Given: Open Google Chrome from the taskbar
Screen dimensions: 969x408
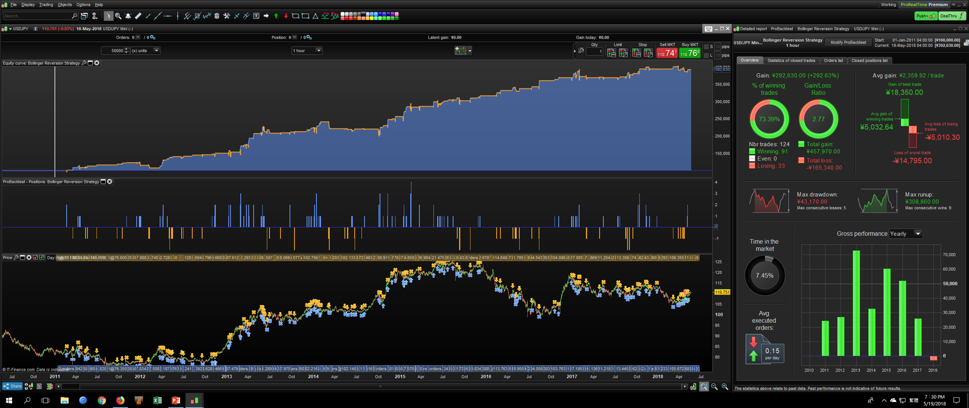Looking at the screenshot, I should coord(101,400).
